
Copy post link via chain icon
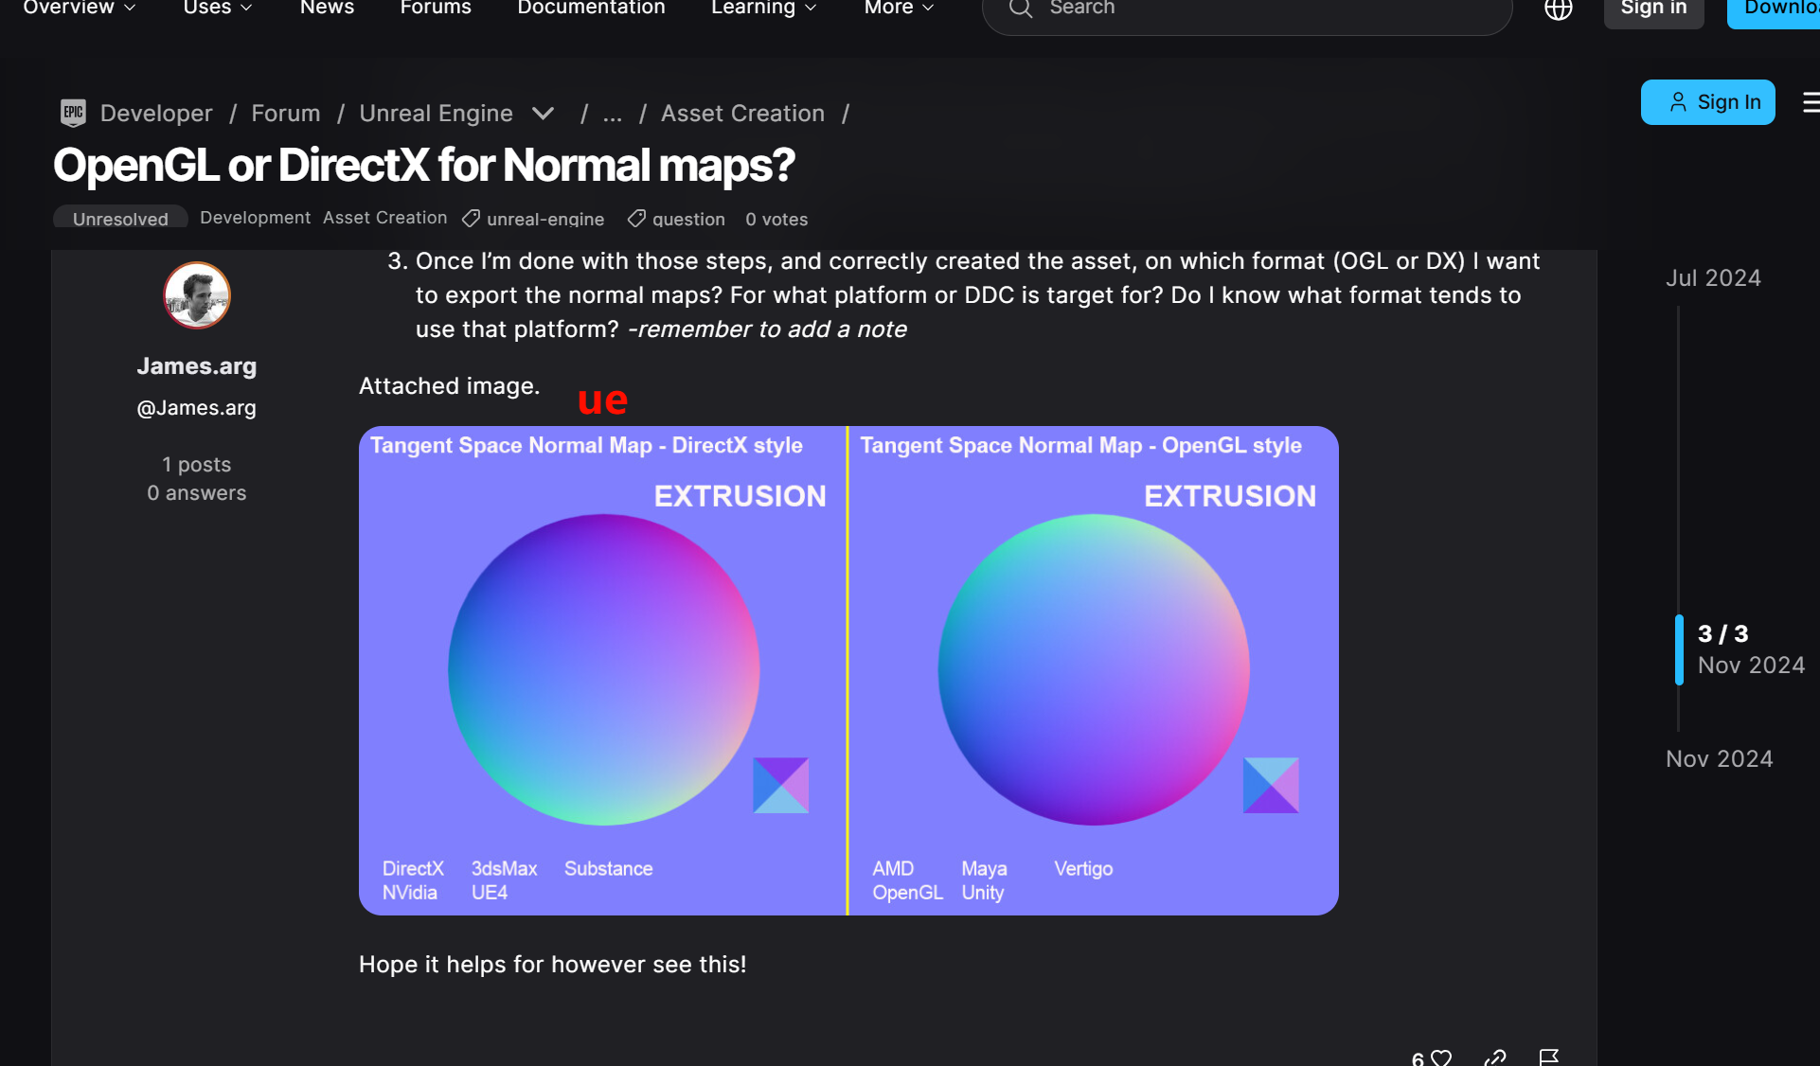[1495, 1057]
